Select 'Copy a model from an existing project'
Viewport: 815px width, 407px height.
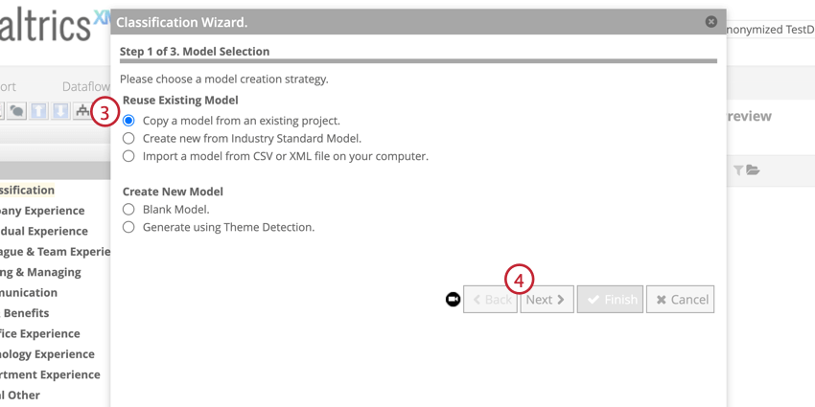(128, 121)
